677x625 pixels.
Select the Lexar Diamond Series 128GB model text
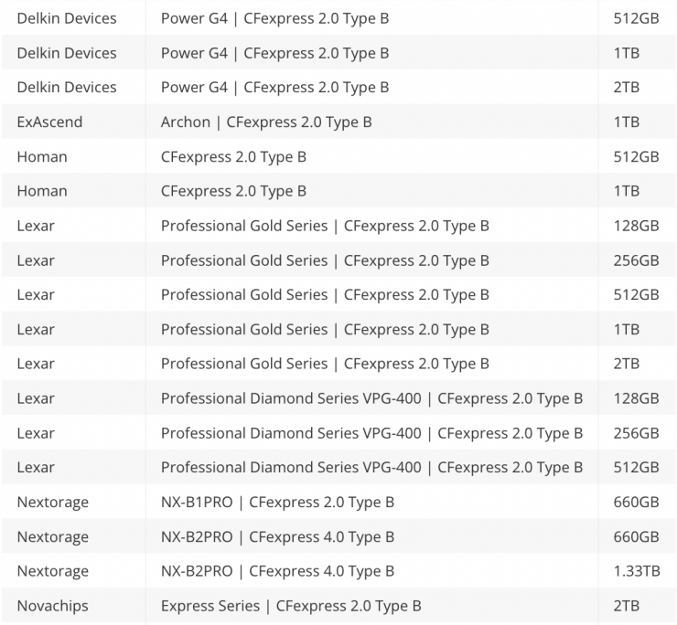(x=371, y=398)
